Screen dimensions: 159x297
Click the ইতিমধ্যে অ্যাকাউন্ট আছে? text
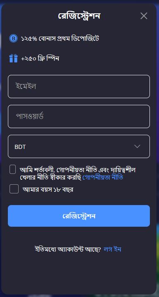(68, 249)
